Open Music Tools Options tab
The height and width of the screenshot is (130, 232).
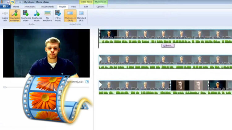[x=101, y=7]
